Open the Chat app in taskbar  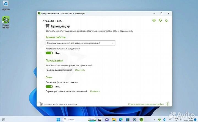tap(107, 120)
